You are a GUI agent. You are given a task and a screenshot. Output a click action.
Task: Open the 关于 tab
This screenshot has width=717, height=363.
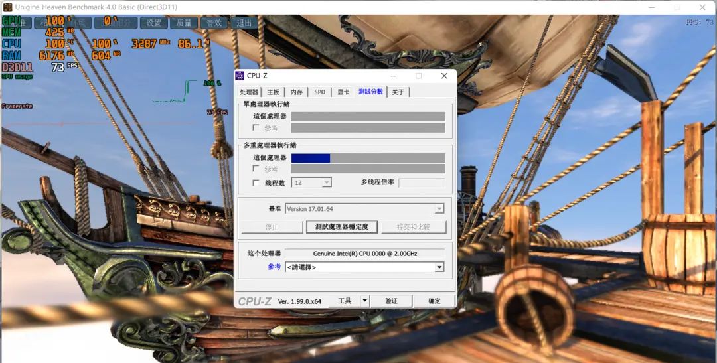pos(398,92)
